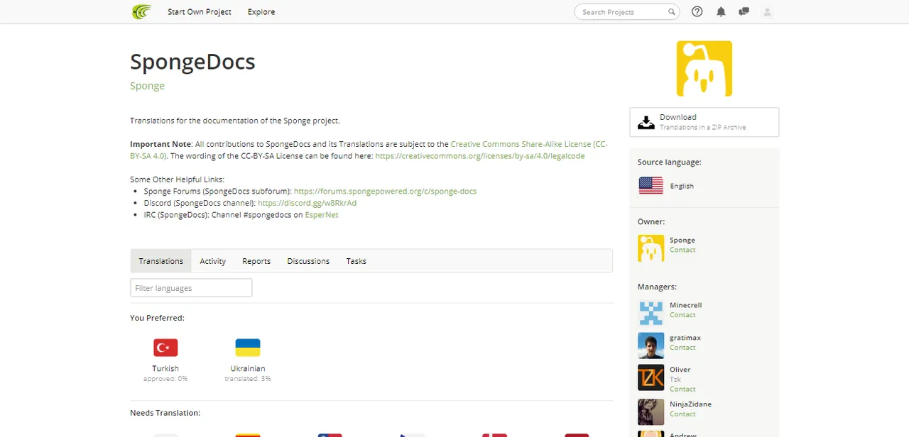Click the Ukrainian language name
Viewport: 909px width, 437px height.
pyautogui.click(x=248, y=369)
